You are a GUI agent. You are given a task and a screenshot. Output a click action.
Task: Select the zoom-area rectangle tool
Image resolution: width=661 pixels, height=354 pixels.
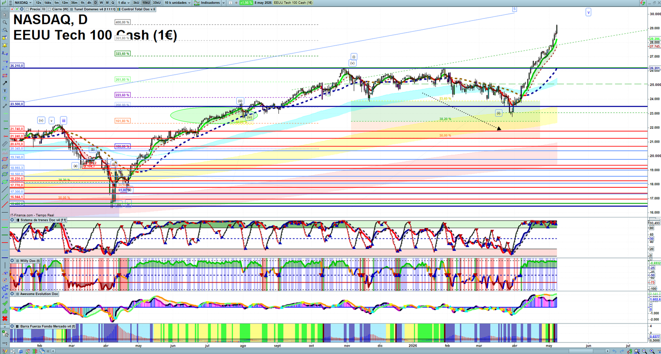point(5,30)
